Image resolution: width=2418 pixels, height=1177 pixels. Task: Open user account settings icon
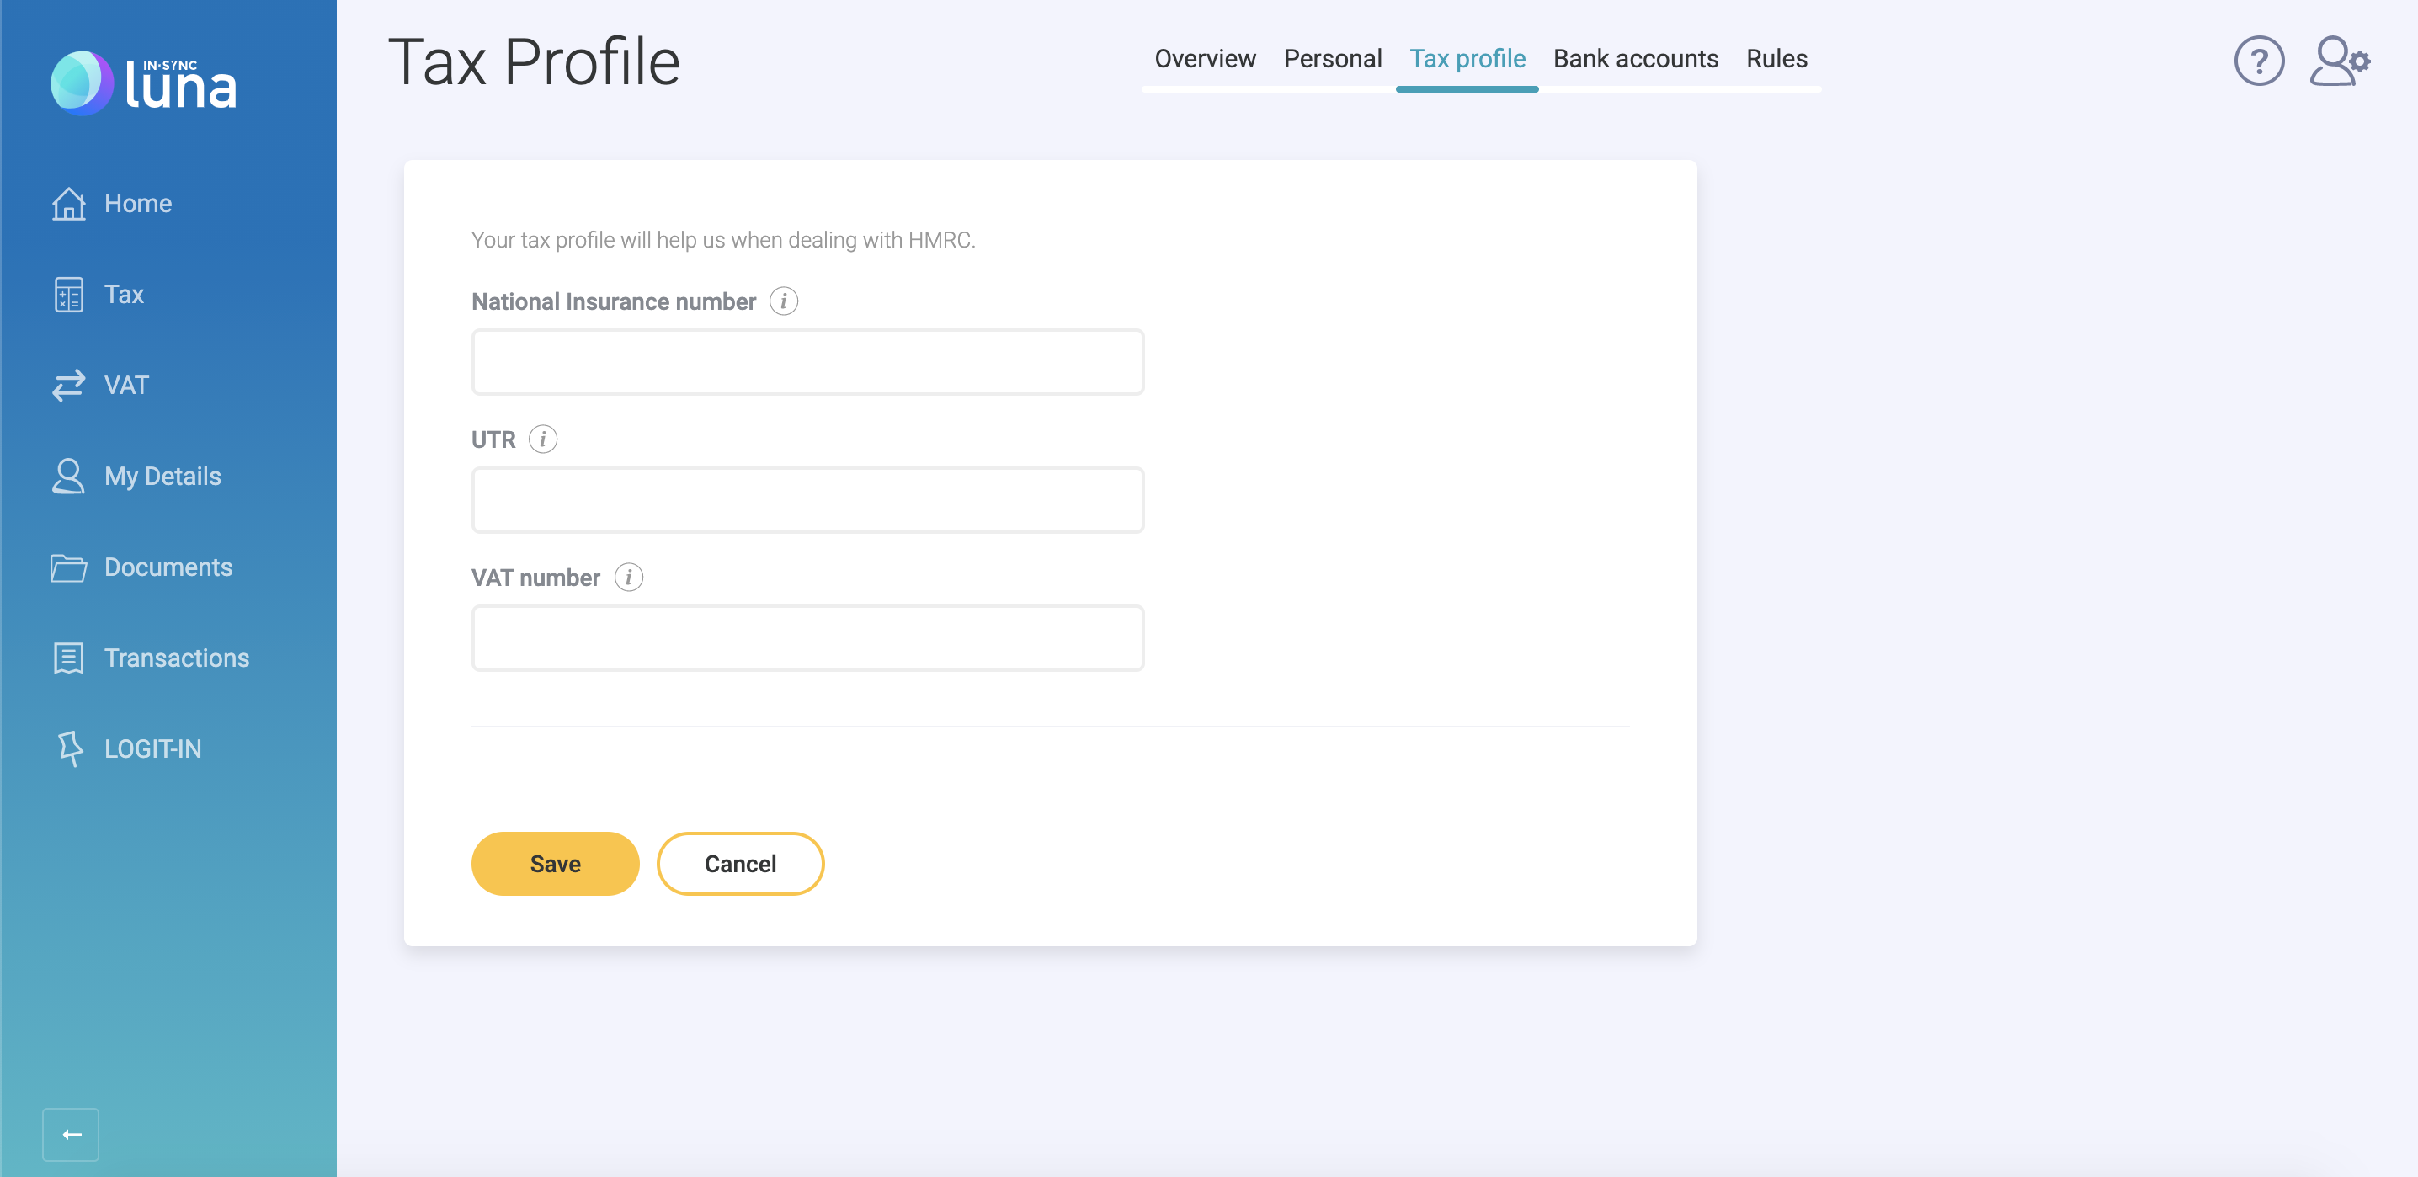coord(2338,61)
